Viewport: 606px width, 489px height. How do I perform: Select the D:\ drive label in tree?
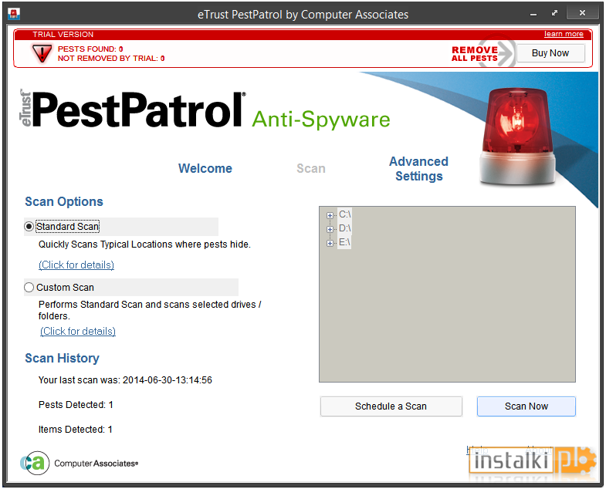[x=345, y=228]
